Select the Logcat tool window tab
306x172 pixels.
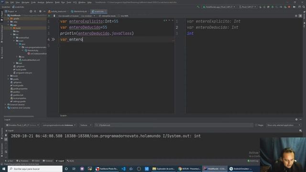(x=60, y=161)
